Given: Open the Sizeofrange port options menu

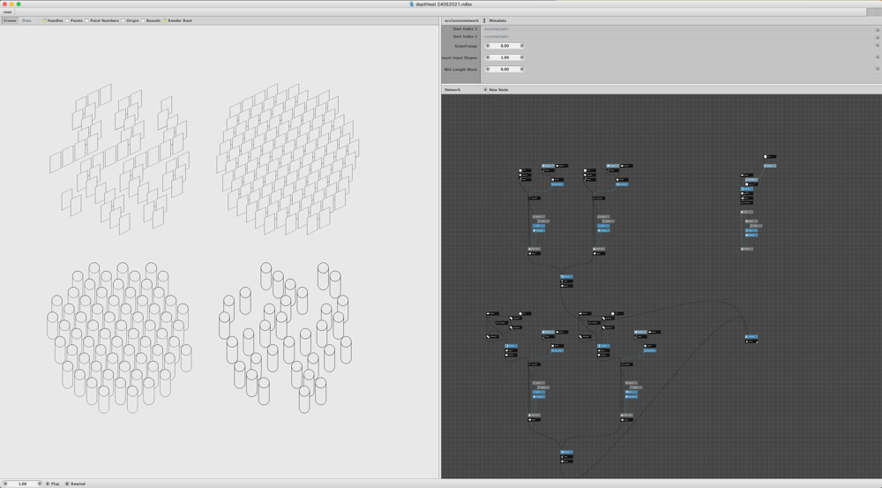Looking at the screenshot, I should click(877, 46).
